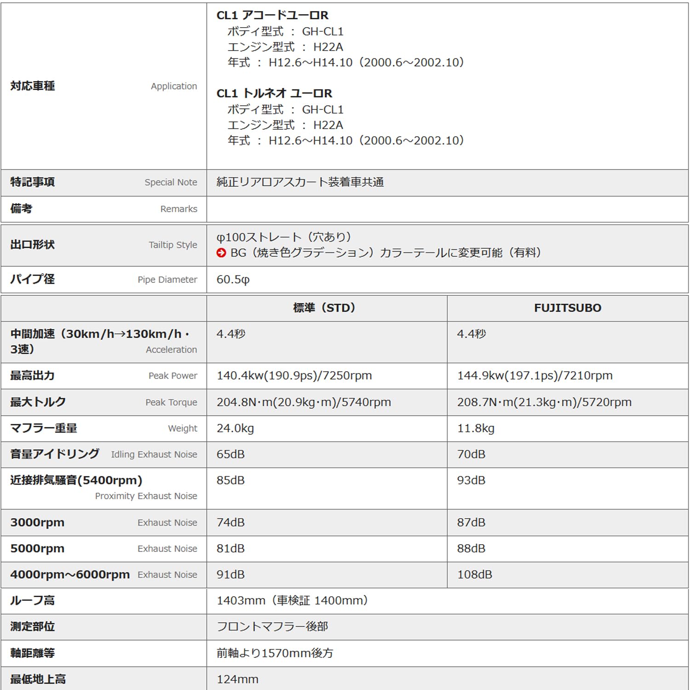This screenshot has width=690, height=690.
Task: Click the "3000rpm" row label
Action: coord(37,523)
